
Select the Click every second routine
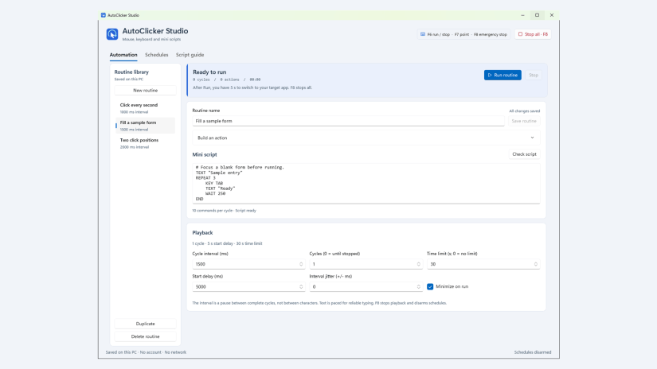pos(146,108)
